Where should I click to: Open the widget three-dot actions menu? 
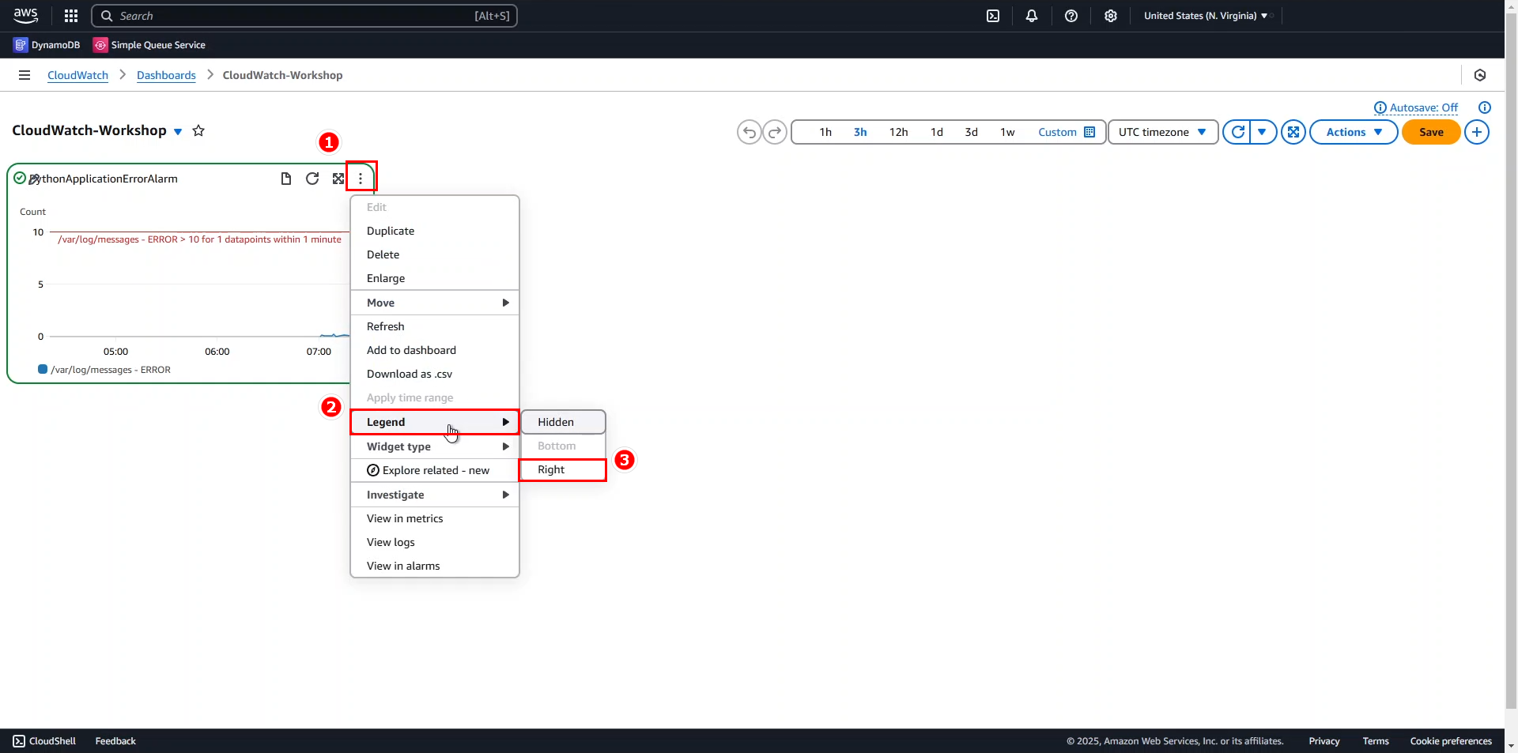pyautogui.click(x=361, y=179)
